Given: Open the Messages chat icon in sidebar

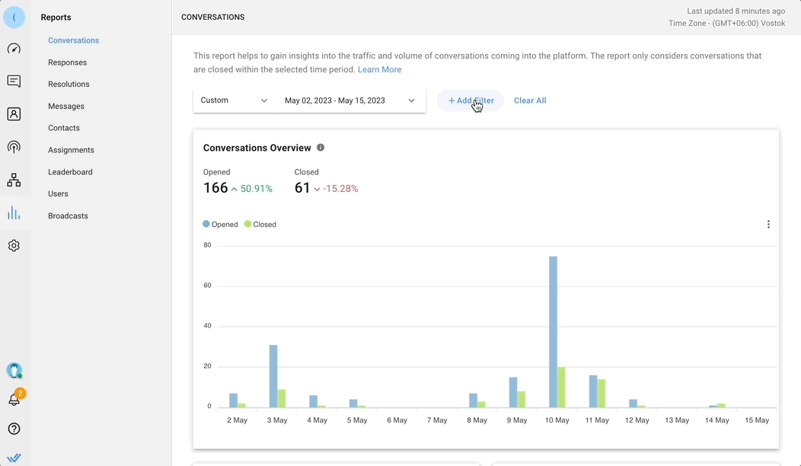Looking at the screenshot, I should tap(14, 81).
